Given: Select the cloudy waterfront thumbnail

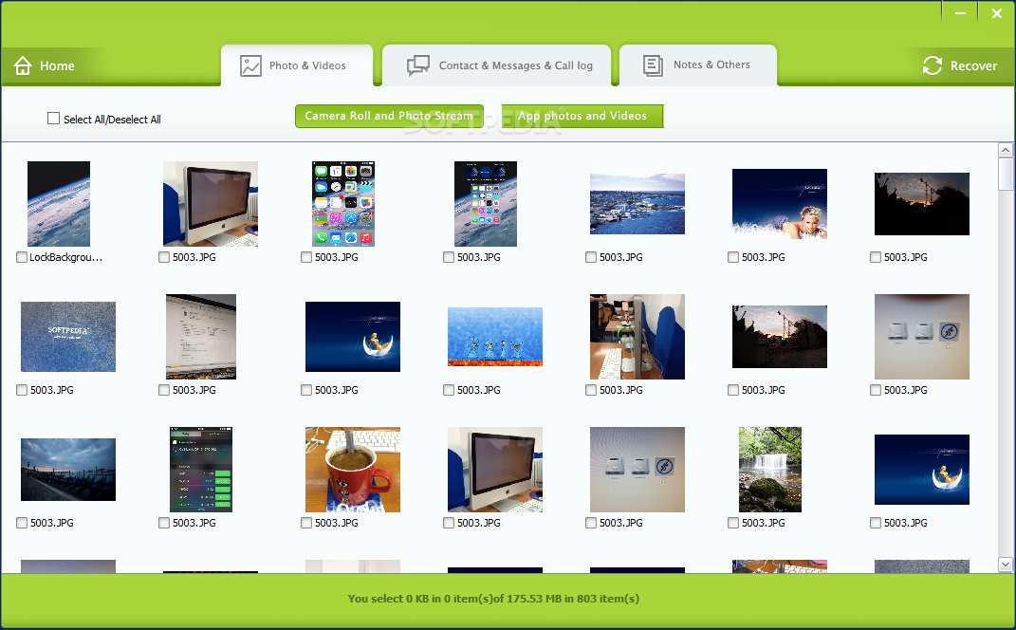Looking at the screenshot, I should 68,470.
